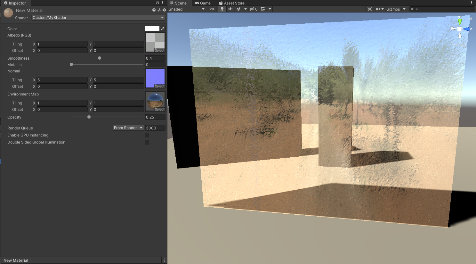Select a texture for the Normal map
Image resolution: width=476 pixels, height=264 pixels.
(x=159, y=87)
